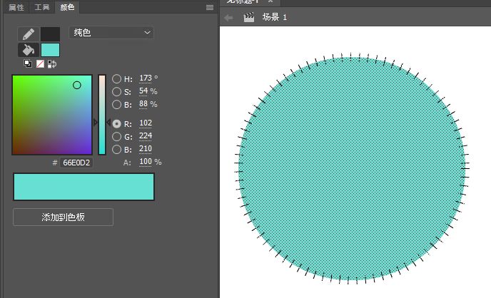
Task: Click the selected cyan circle on stage
Action: 352,168
